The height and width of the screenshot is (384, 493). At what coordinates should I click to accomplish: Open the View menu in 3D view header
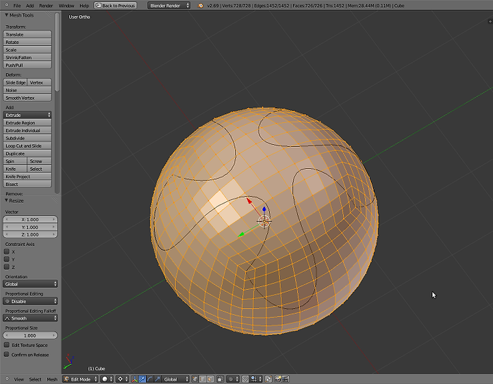pos(19,379)
